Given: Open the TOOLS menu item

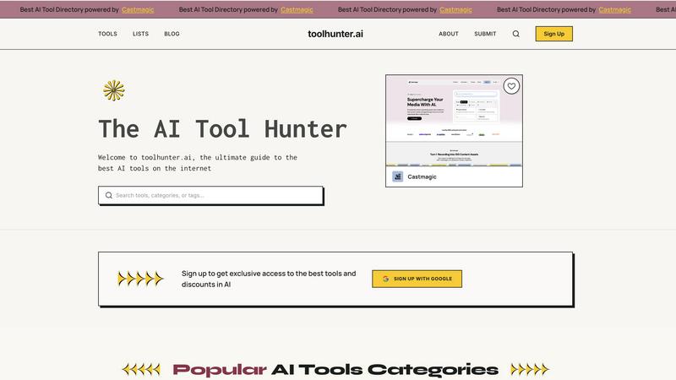Looking at the screenshot, I should [107, 34].
